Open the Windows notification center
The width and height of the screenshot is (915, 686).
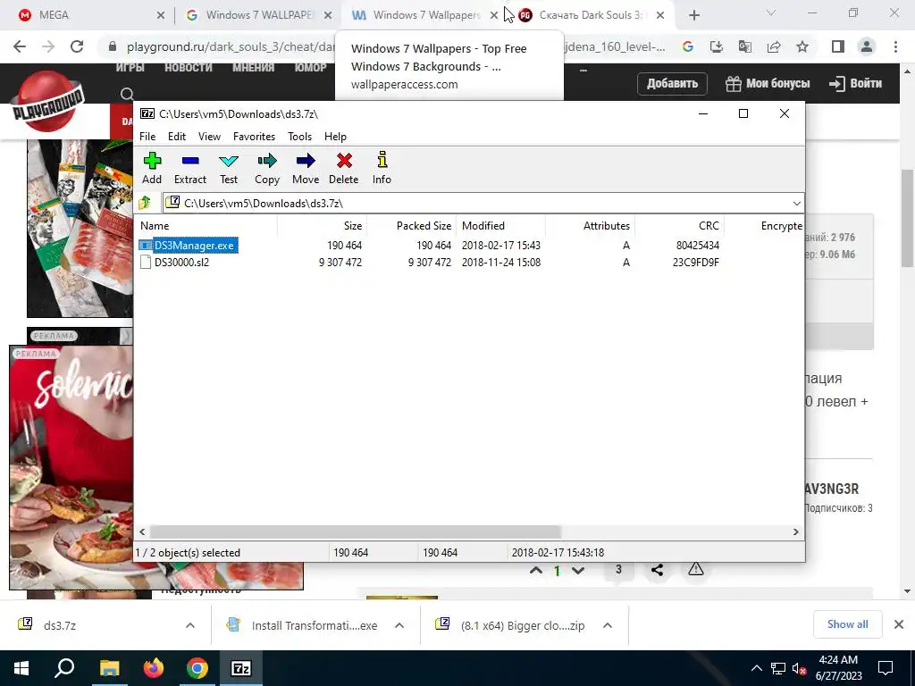[886, 668]
